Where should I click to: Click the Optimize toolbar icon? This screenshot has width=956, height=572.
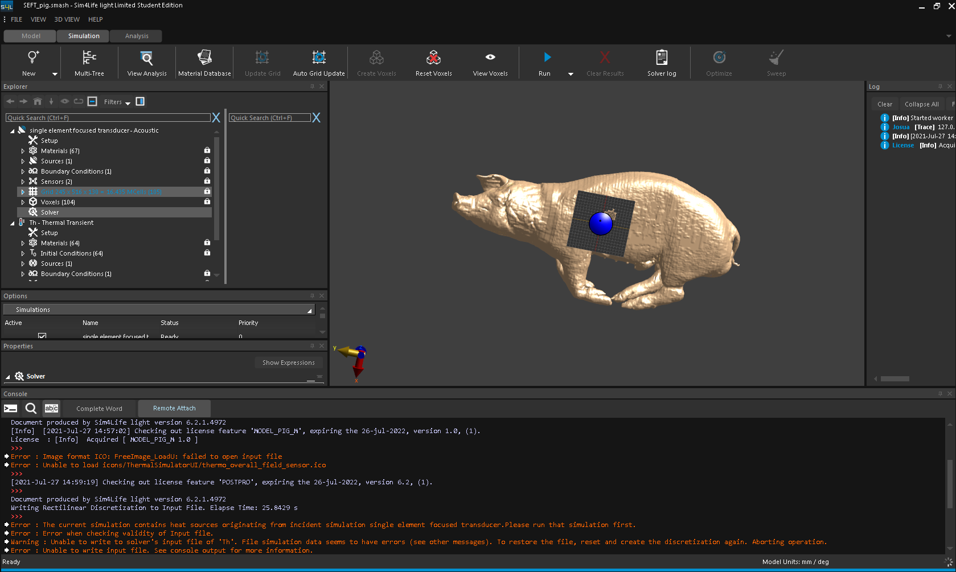point(719,57)
